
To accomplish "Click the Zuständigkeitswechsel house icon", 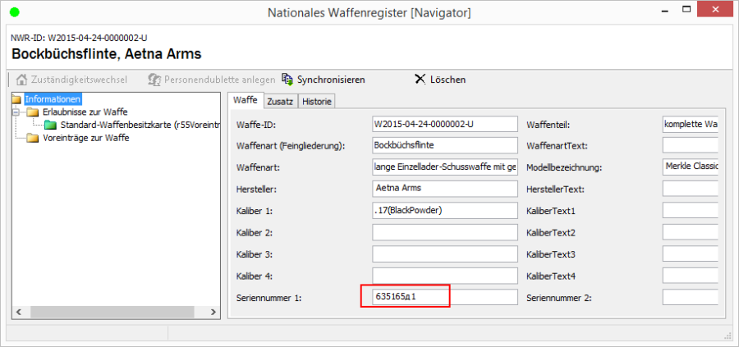I will [x=22, y=80].
